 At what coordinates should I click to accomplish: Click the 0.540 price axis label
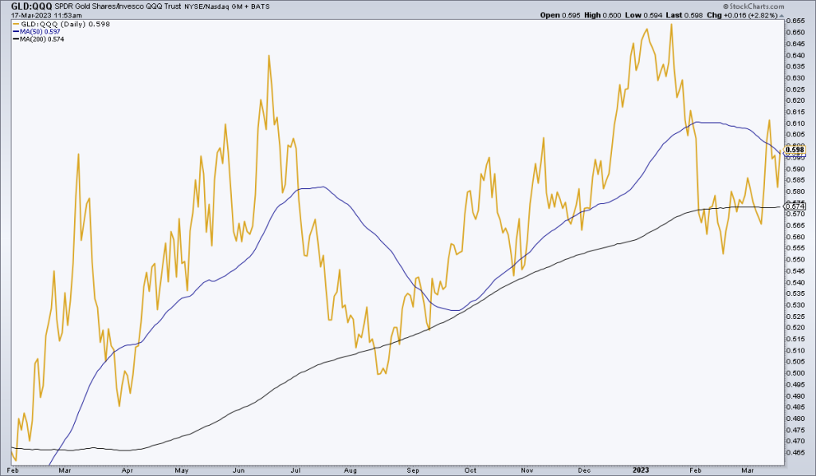point(797,282)
